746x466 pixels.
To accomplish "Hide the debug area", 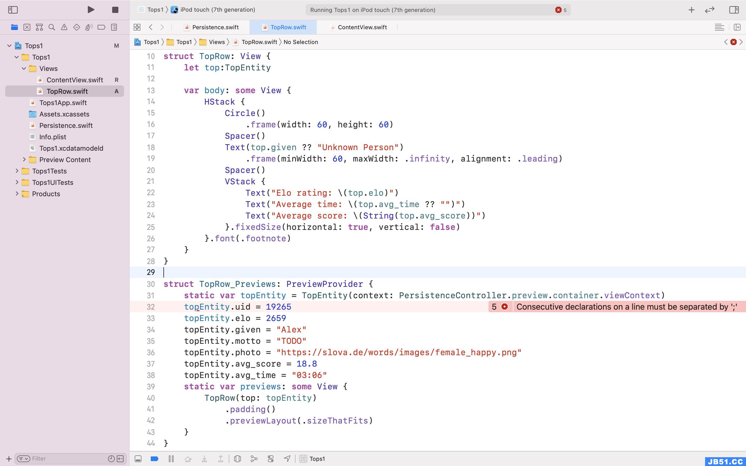I will point(138,458).
